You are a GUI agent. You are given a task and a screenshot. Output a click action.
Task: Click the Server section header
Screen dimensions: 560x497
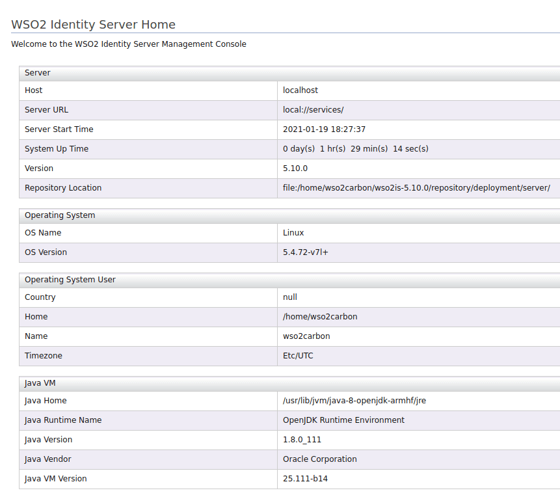[x=38, y=73]
